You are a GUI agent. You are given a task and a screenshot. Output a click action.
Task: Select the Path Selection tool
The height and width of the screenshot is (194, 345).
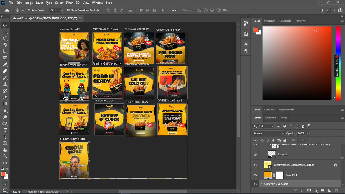pos(5,137)
